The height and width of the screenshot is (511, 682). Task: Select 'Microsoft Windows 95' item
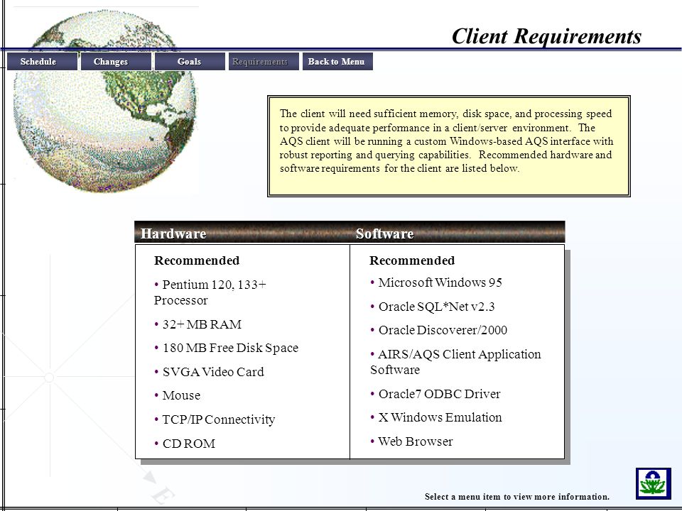[436, 282]
